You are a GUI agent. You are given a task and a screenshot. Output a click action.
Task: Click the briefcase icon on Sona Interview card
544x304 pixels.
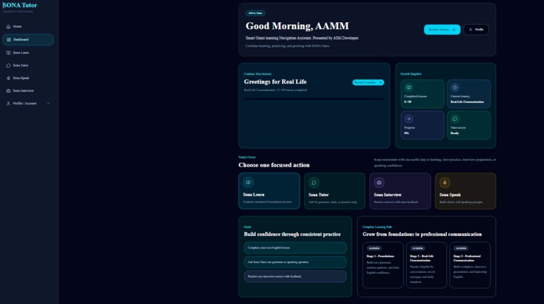[x=379, y=182]
